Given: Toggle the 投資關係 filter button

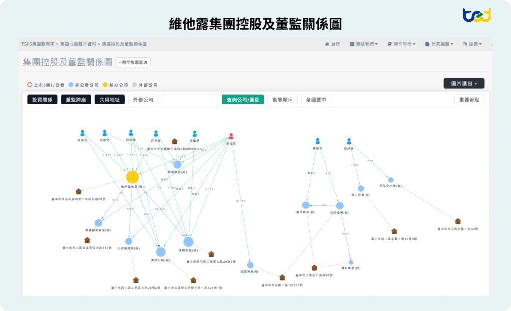Looking at the screenshot, I should pyautogui.click(x=42, y=100).
